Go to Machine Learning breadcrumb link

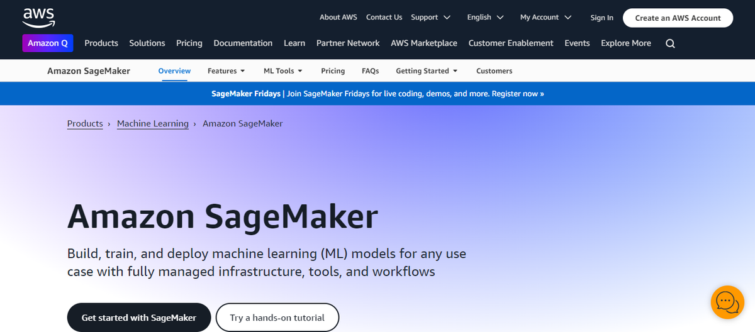153,124
